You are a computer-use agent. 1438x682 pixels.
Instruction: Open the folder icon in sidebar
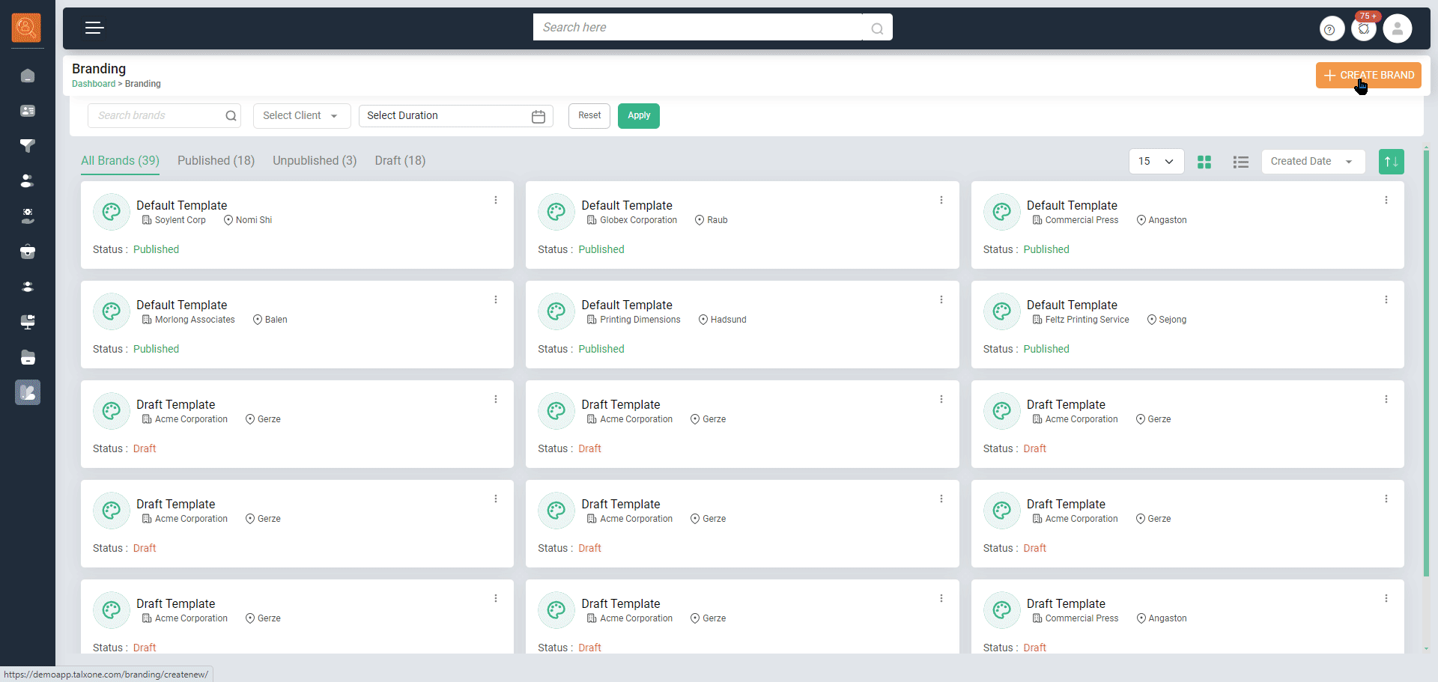[28, 358]
